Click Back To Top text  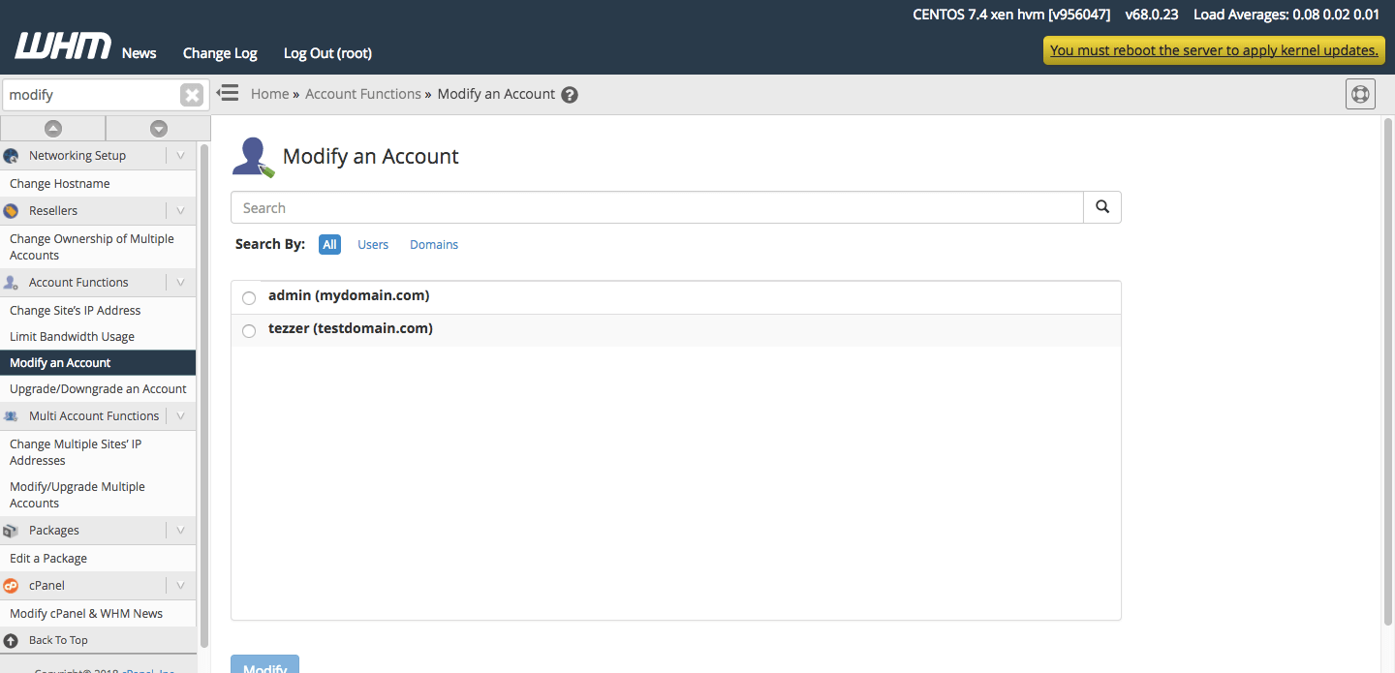[58, 641]
